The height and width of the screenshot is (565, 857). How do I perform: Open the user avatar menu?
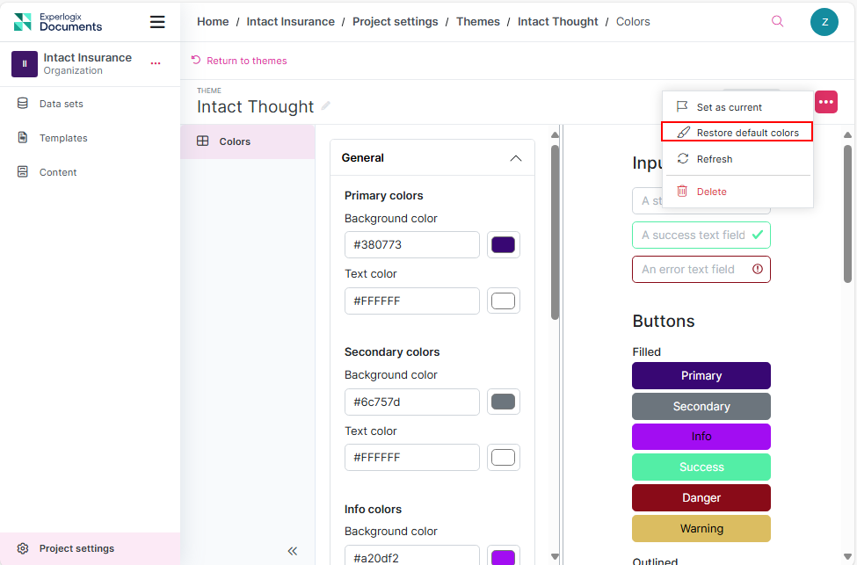(x=824, y=22)
